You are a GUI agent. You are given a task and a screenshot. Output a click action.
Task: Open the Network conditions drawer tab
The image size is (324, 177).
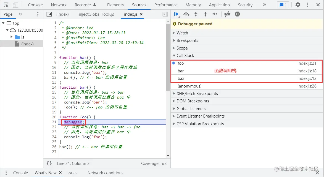pos(106,173)
